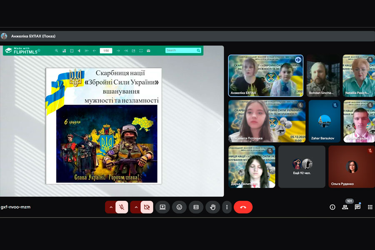The width and height of the screenshot is (375, 250).
Task: Open more options three-dot menu
Action: point(227,207)
